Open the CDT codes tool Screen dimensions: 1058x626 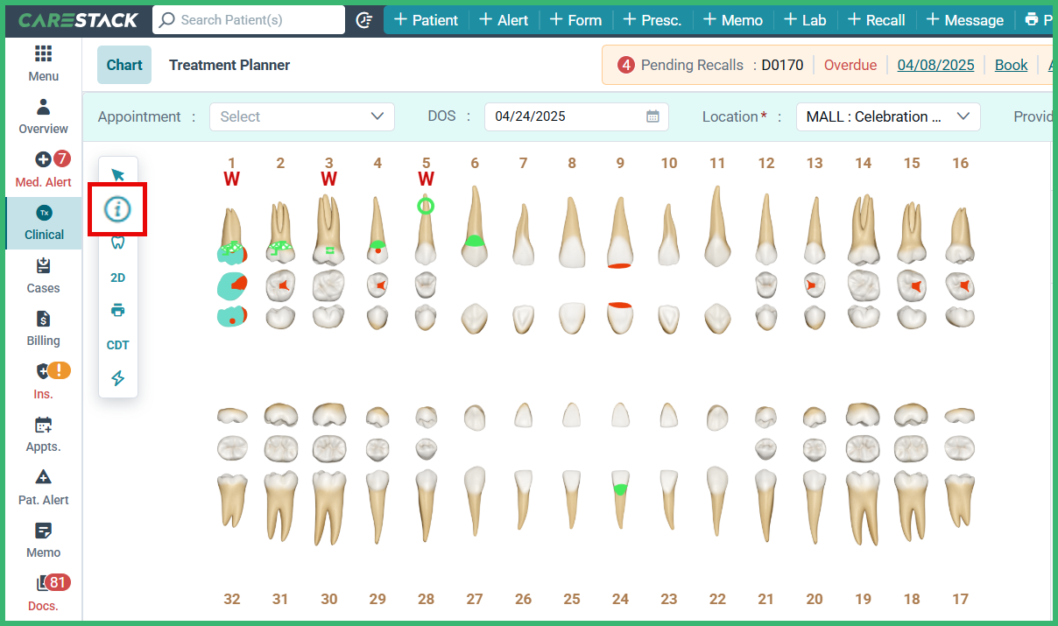point(117,344)
